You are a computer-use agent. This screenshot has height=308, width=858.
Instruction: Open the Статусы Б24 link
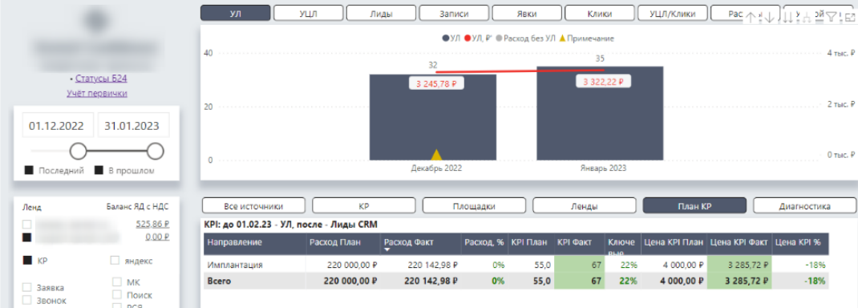point(101,79)
